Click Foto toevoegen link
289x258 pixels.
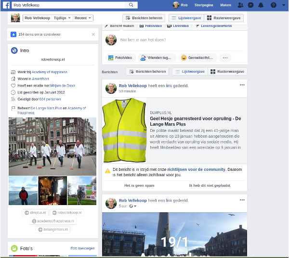click(82, 248)
